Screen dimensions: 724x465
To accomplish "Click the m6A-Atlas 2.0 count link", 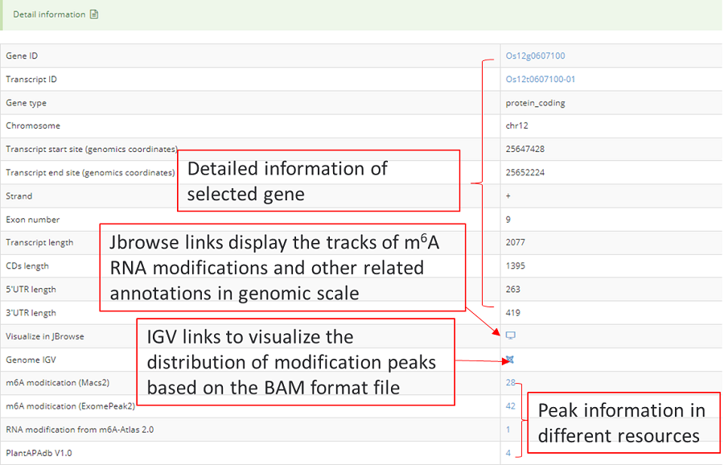I will click(x=508, y=430).
